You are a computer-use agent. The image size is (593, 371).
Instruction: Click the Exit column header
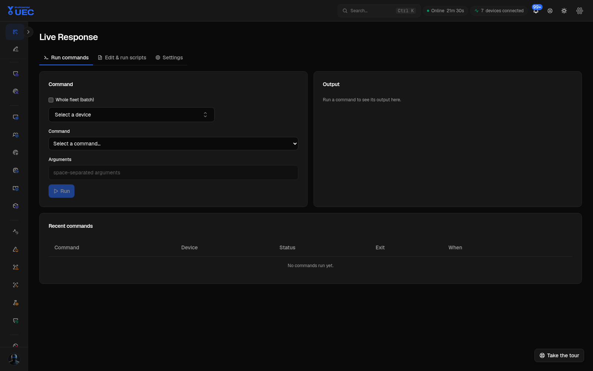click(x=380, y=247)
